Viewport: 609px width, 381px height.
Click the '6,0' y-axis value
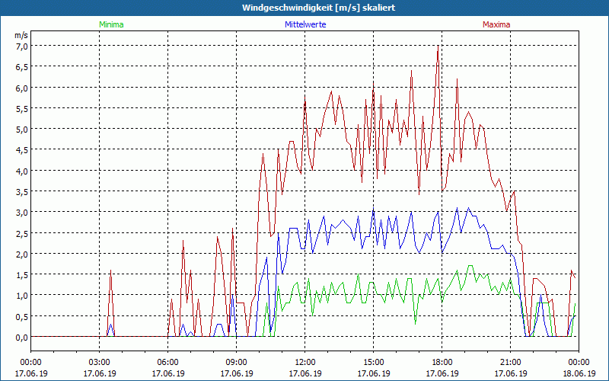tap(22, 88)
